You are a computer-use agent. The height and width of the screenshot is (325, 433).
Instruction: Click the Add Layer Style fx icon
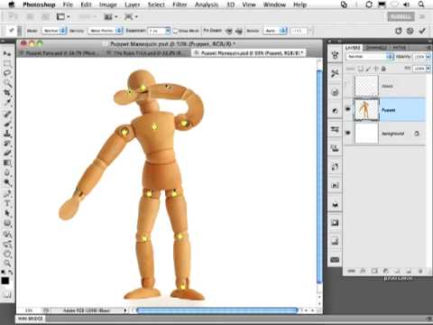(x=363, y=271)
